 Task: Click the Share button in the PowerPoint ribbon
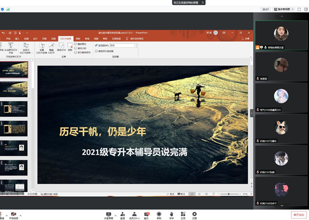coord(246,39)
